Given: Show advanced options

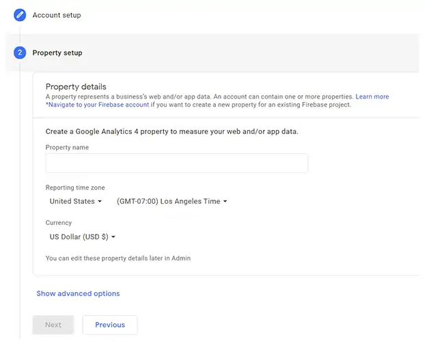Looking at the screenshot, I should 78,293.
